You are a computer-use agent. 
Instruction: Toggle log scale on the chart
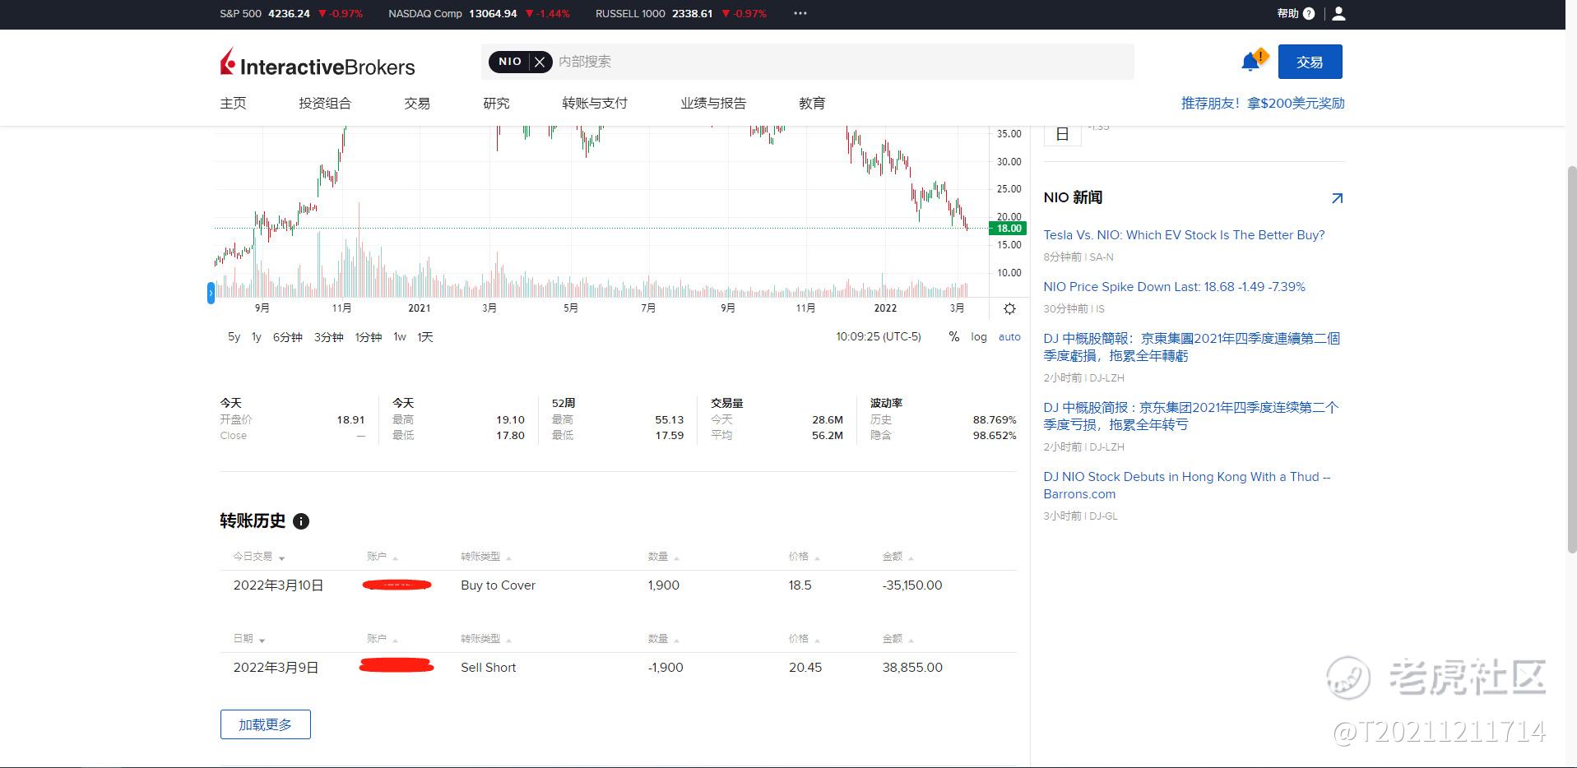coord(978,337)
